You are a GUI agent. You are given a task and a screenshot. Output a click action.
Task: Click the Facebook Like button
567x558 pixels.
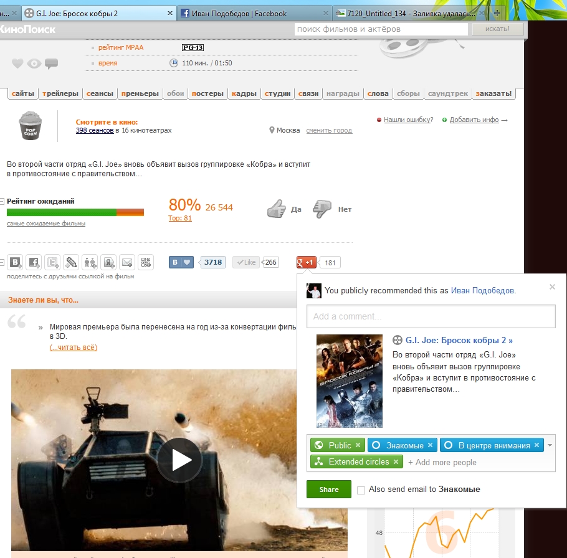click(247, 262)
